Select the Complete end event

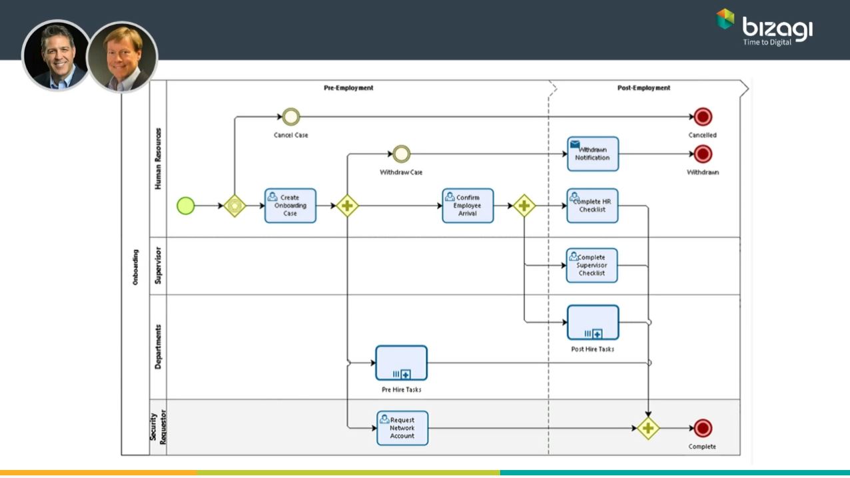(703, 428)
